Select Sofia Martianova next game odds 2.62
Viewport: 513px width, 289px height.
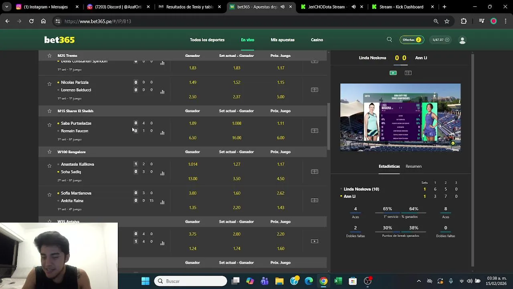[281, 193]
